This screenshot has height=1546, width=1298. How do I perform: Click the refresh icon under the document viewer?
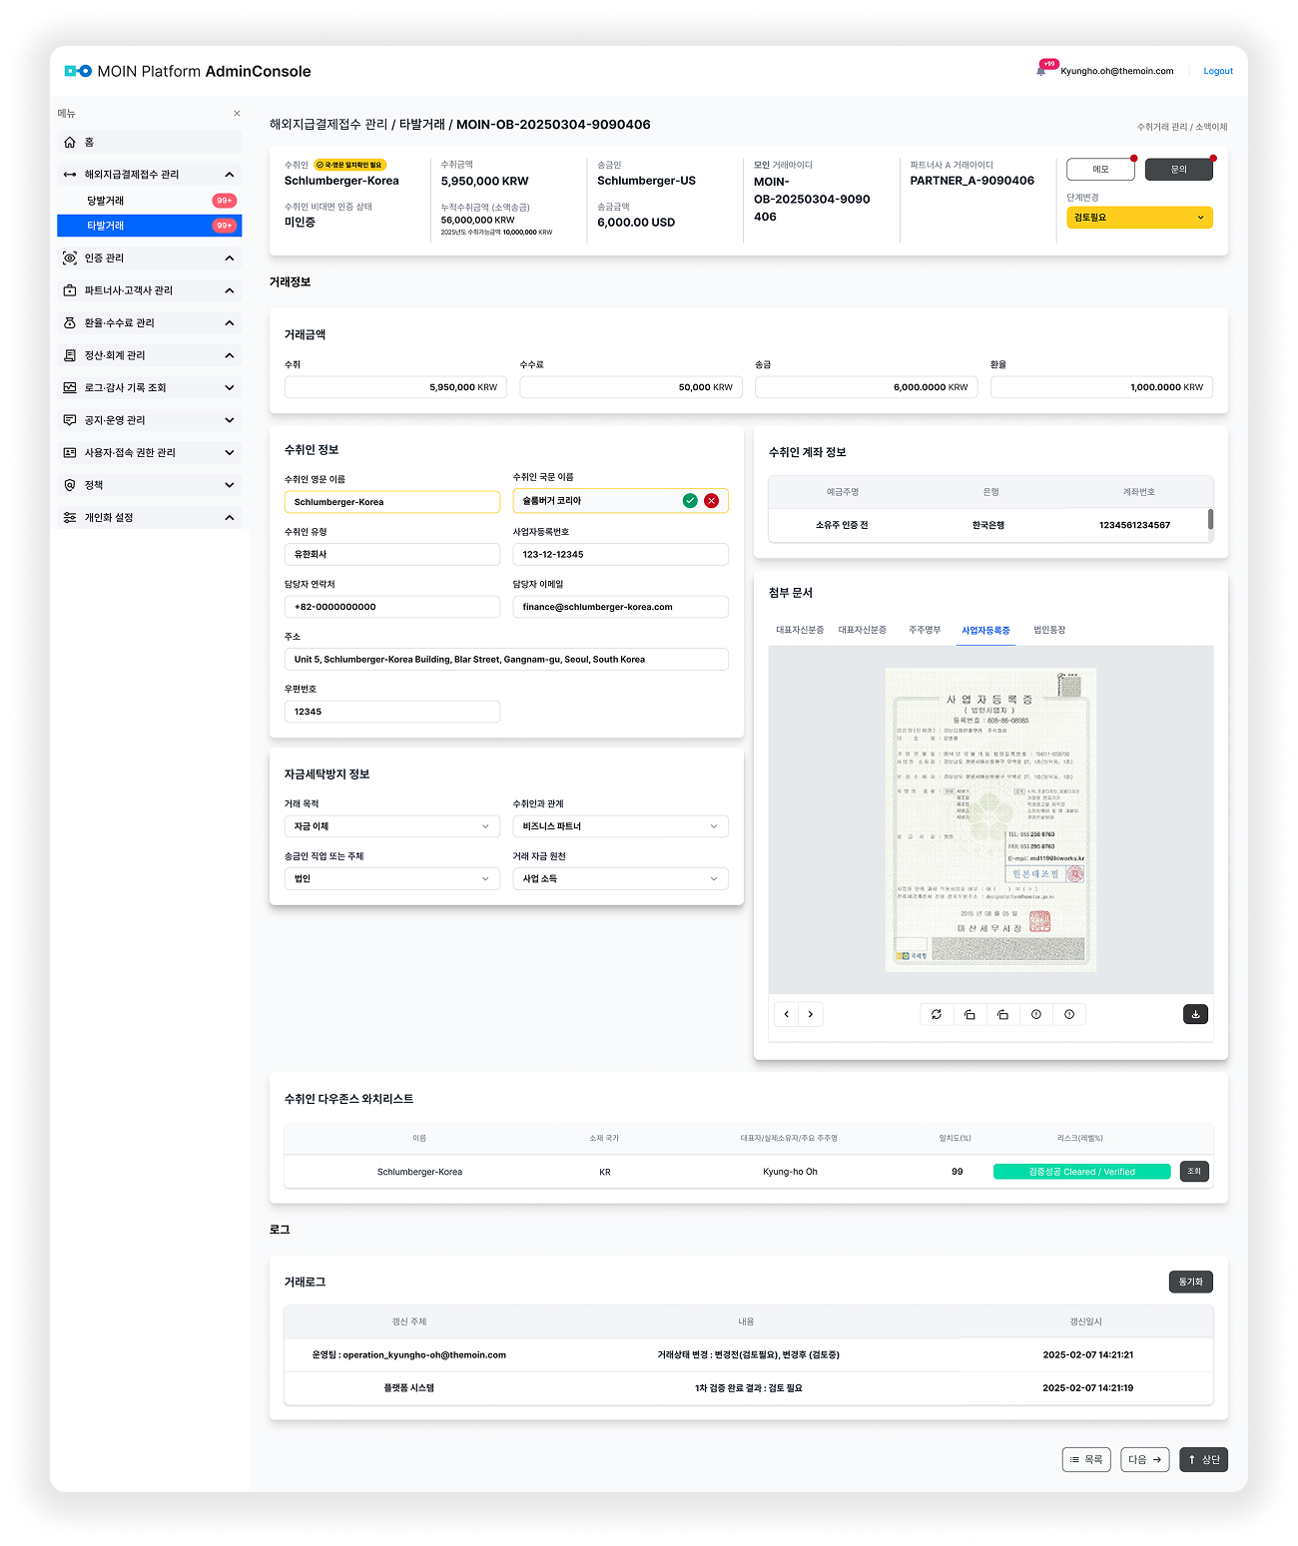(937, 1014)
